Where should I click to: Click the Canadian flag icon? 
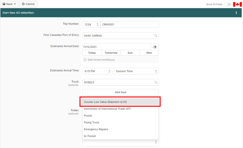pos(237,4)
